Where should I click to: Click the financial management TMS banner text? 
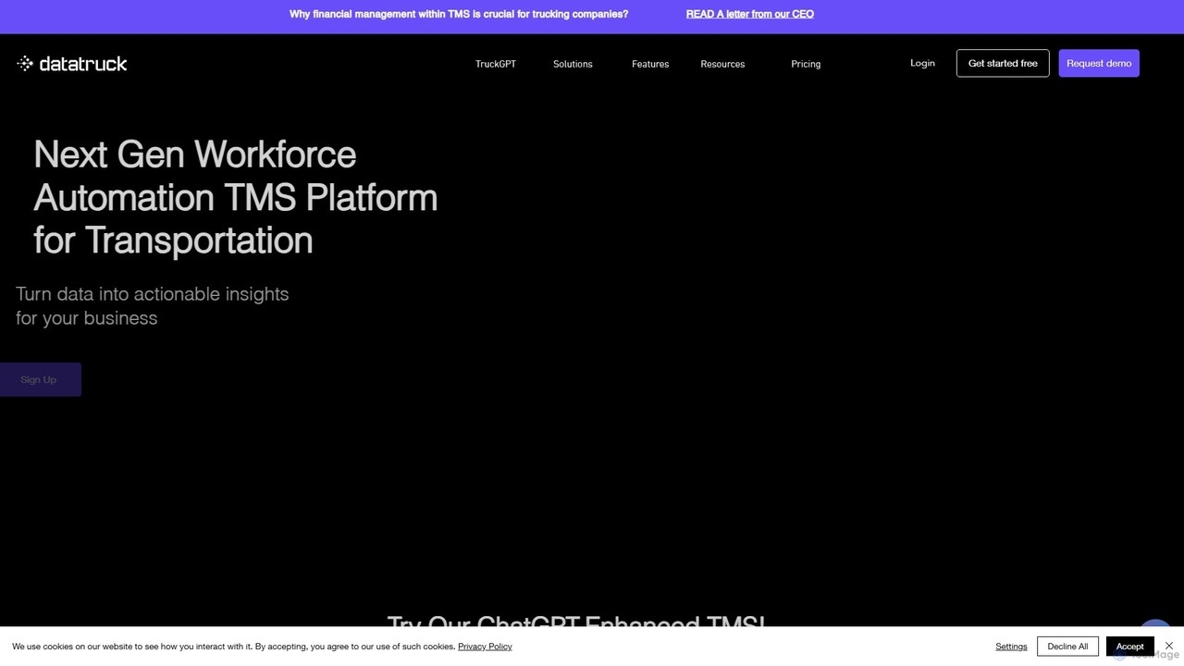tap(459, 14)
